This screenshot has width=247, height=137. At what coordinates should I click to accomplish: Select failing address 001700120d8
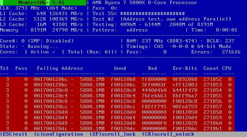[x=51, y=123]
